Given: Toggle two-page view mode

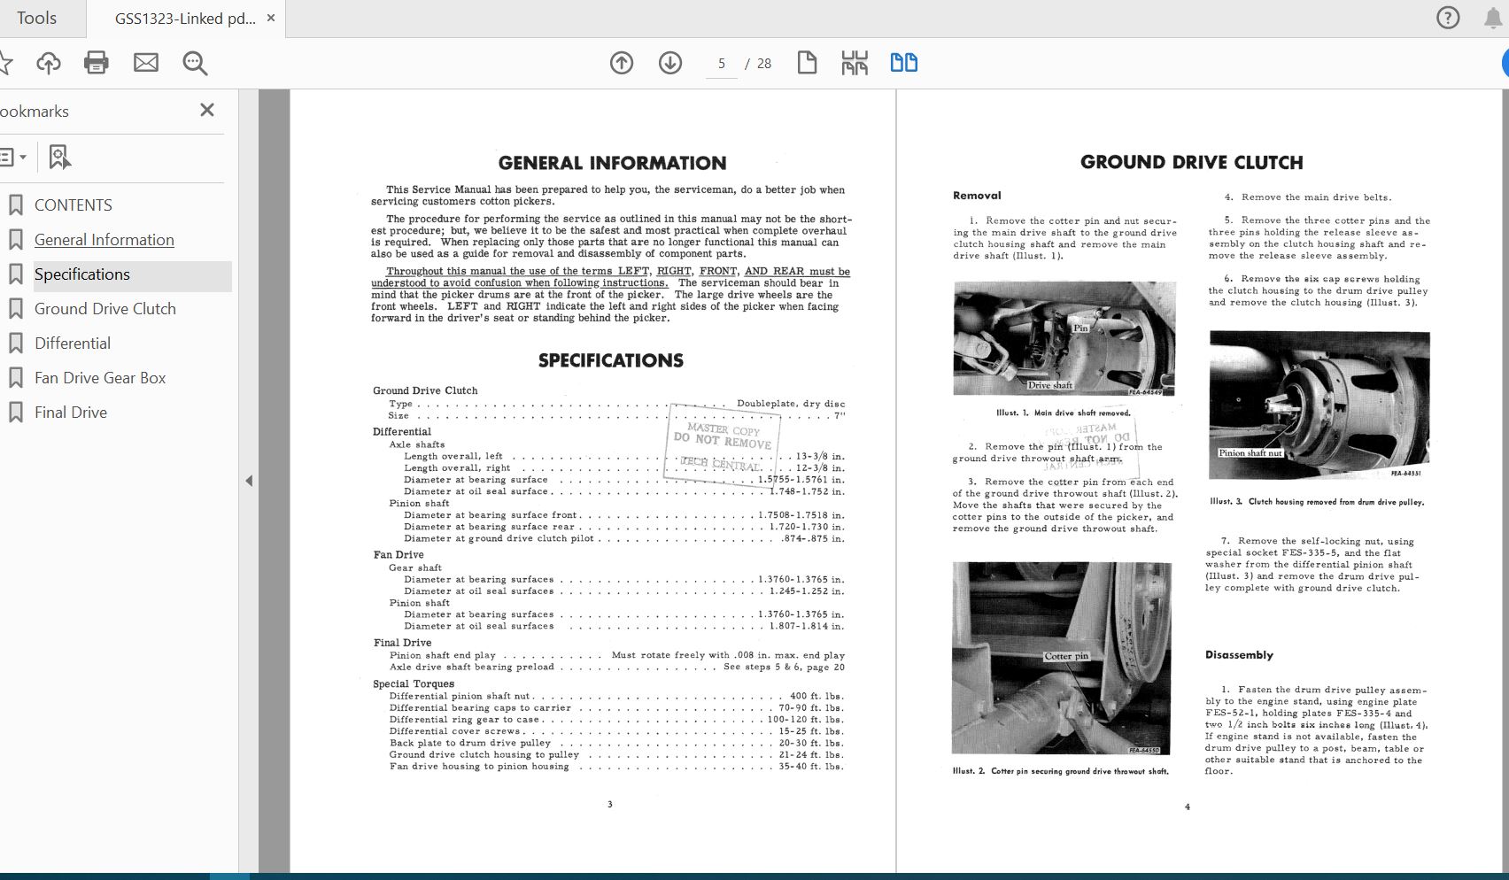Looking at the screenshot, I should coord(903,63).
